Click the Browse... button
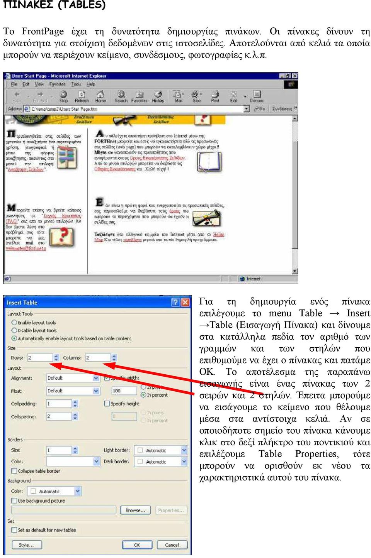The height and width of the screenshot is (558, 371). (x=135, y=510)
